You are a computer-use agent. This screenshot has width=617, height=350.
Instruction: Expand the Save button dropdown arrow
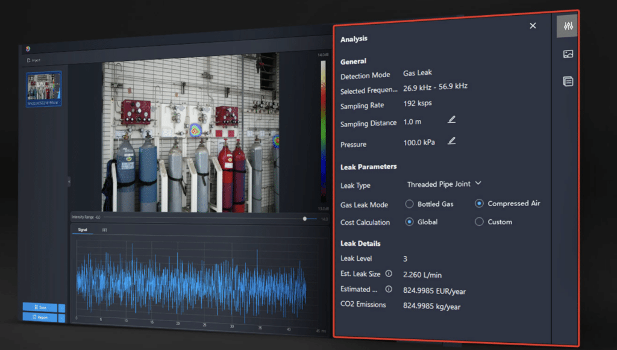[x=61, y=308]
